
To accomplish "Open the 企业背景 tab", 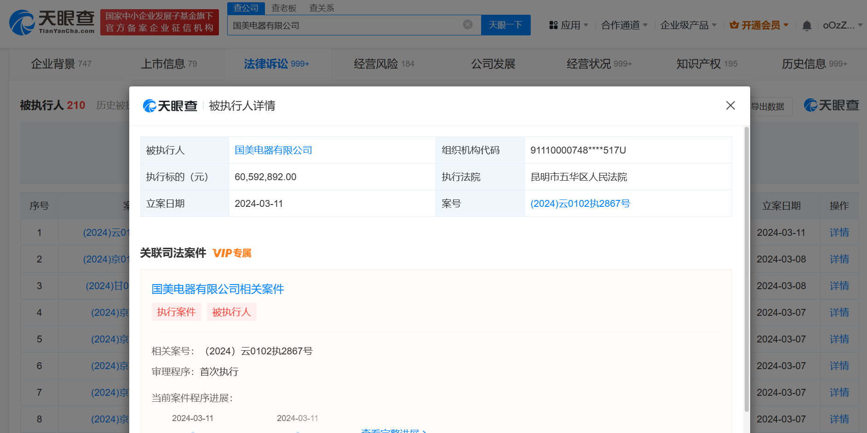I will tap(61, 64).
